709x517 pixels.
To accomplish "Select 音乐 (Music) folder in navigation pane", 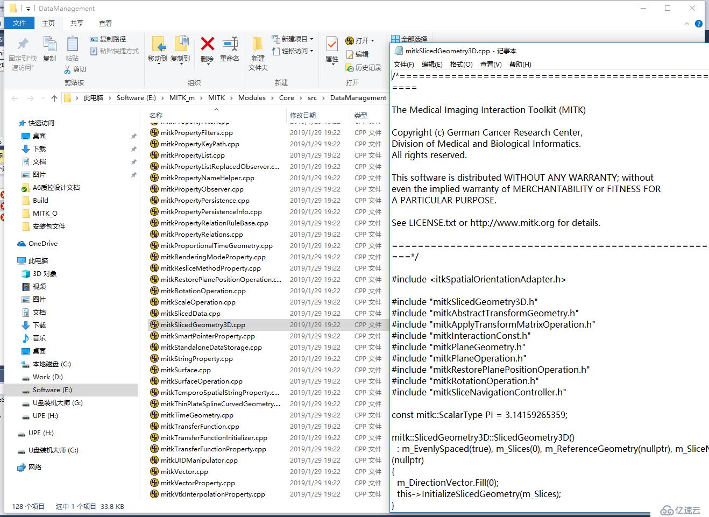I will [x=33, y=338].
